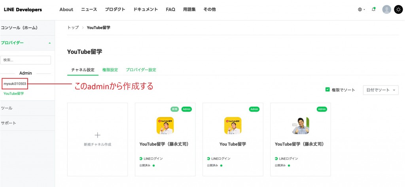Select YouTube留学 provider in sidebar

click(x=14, y=93)
